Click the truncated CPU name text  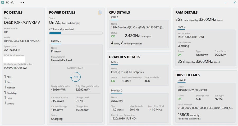tap(138, 27)
